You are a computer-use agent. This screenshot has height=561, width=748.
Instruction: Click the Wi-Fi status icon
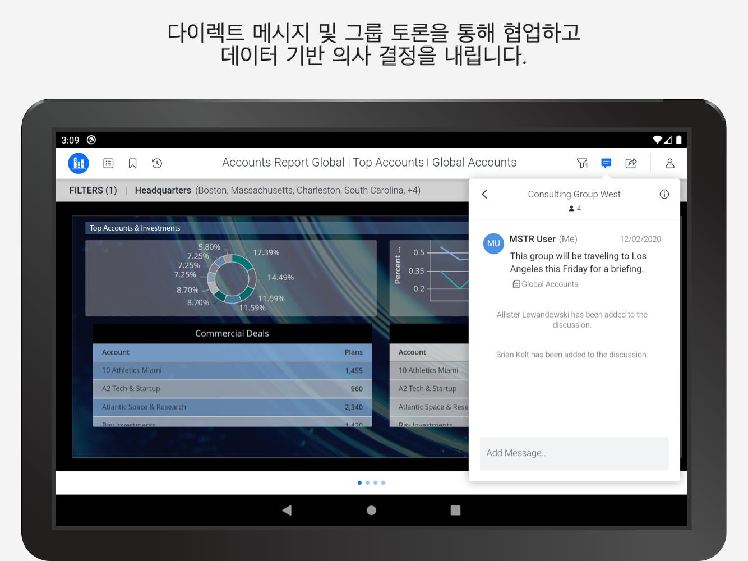(x=657, y=140)
